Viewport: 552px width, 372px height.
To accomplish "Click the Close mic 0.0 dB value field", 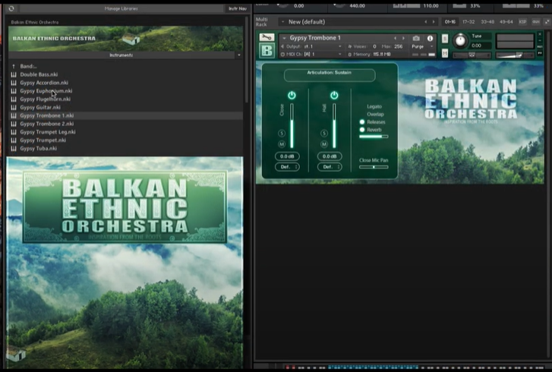I will pyautogui.click(x=287, y=156).
